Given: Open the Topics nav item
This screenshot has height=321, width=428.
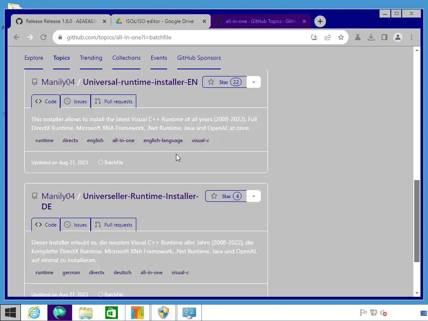Looking at the screenshot, I should [61, 58].
